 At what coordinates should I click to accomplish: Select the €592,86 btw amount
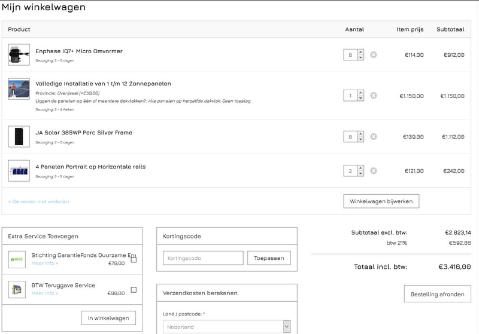click(460, 243)
